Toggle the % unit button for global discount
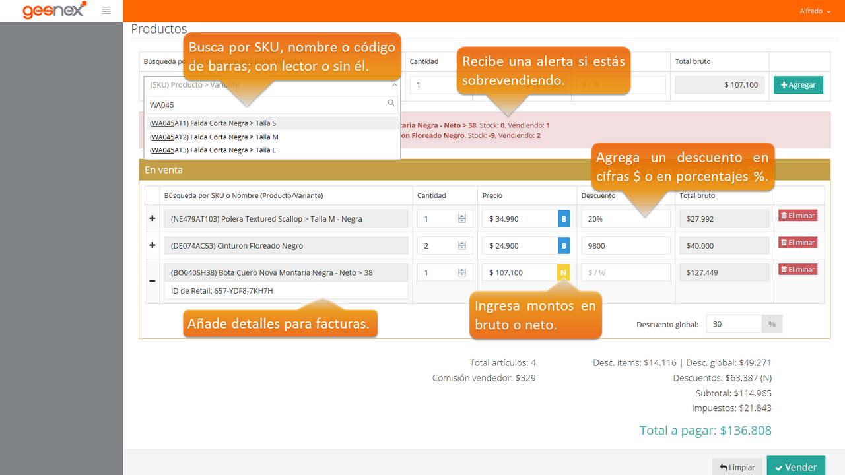The width and height of the screenshot is (845, 475). [x=772, y=324]
